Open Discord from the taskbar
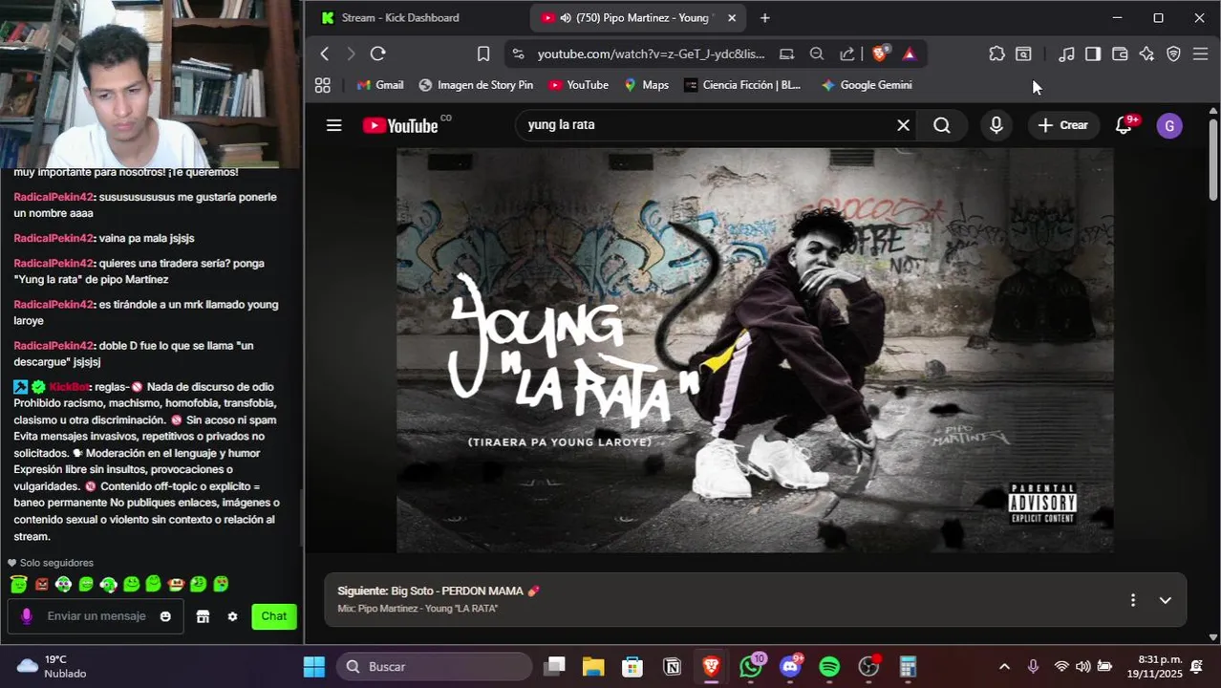Image resolution: width=1221 pixels, height=688 pixels. 790,666
